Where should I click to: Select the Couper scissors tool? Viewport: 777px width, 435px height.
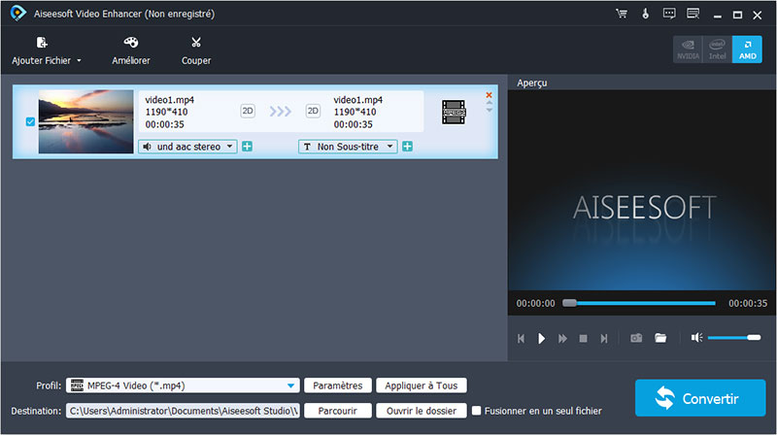click(x=196, y=44)
